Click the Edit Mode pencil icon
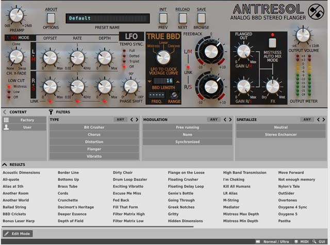The width and height of the screenshot is (330, 245). (x=7, y=234)
